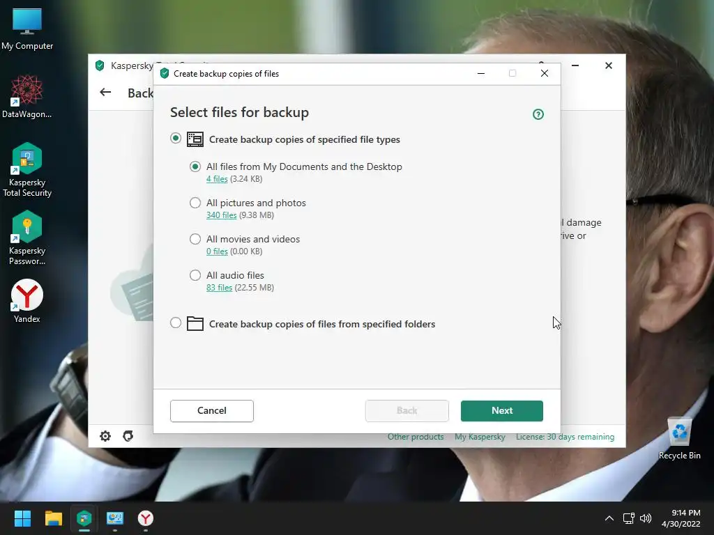Choose the 'All pictures and photos' option
714x535 pixels.
pyautogui.click(x=195, y=203)
